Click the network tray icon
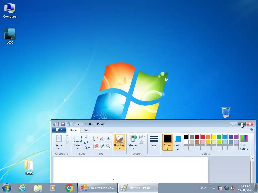Screen dimensions: 258x193 (x=227, y=188)
